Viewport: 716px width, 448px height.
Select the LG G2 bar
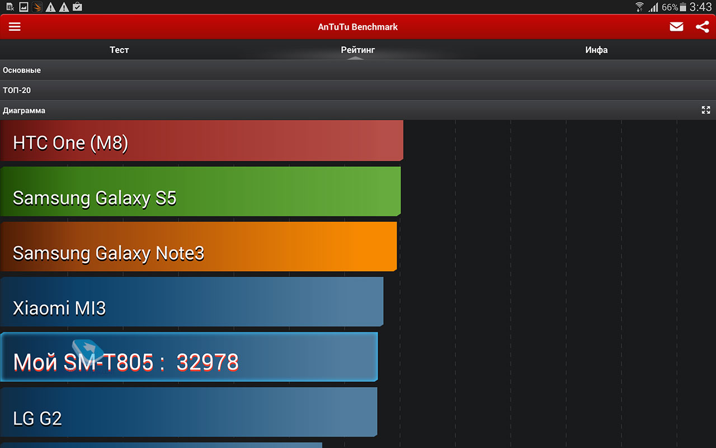click(189, 412)
